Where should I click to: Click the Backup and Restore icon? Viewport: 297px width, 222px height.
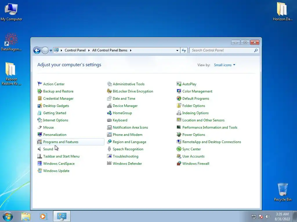point(39,91)
